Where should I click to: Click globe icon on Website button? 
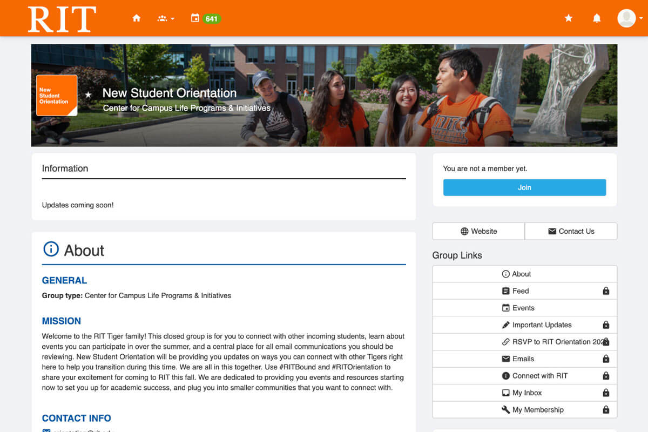tap(464, 231)
